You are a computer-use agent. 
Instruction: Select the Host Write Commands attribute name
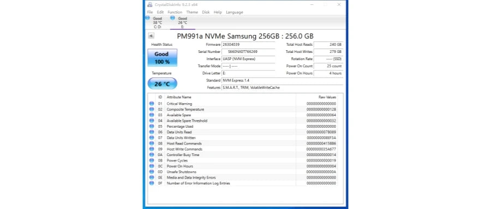(x=184, y=149)
